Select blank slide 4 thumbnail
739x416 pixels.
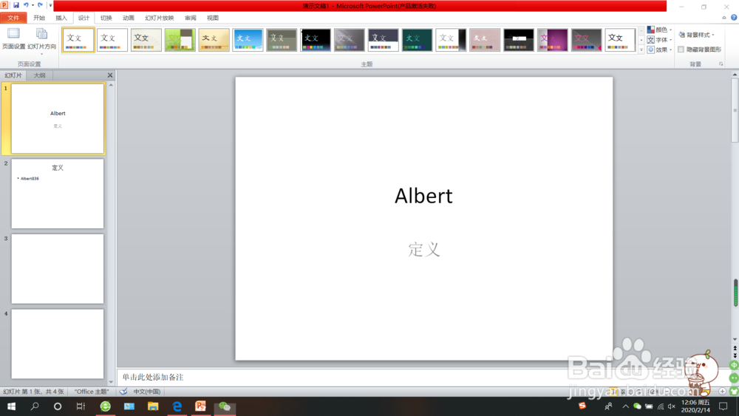(x=58, y=344)
